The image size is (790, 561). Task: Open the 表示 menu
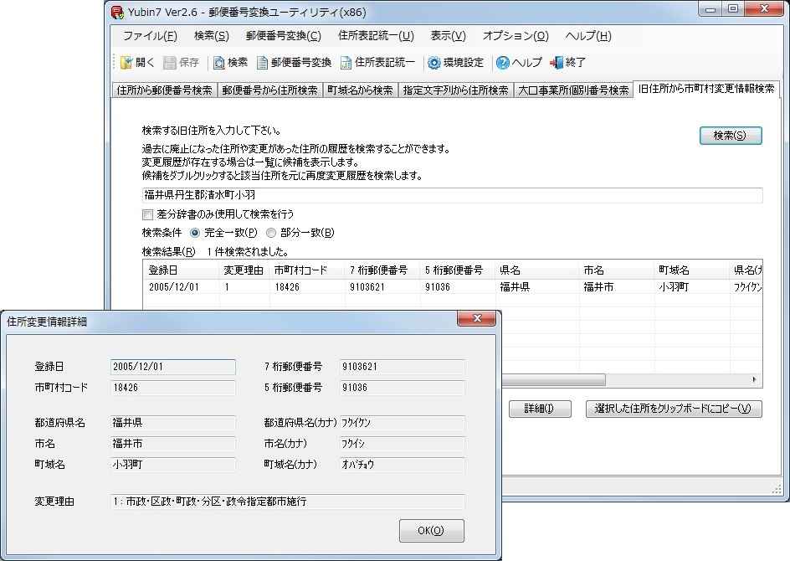(449, 36)
